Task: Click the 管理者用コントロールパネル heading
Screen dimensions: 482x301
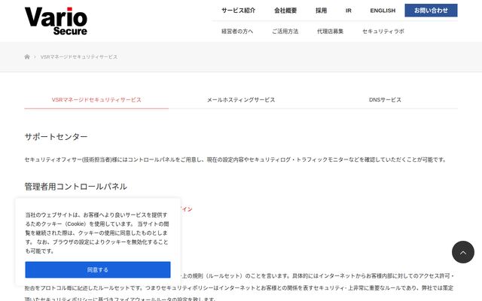Action: (x=75, y=187)
